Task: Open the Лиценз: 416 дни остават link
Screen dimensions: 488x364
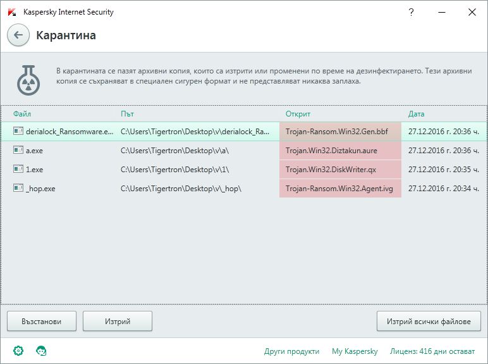Action: pos(432,351)
